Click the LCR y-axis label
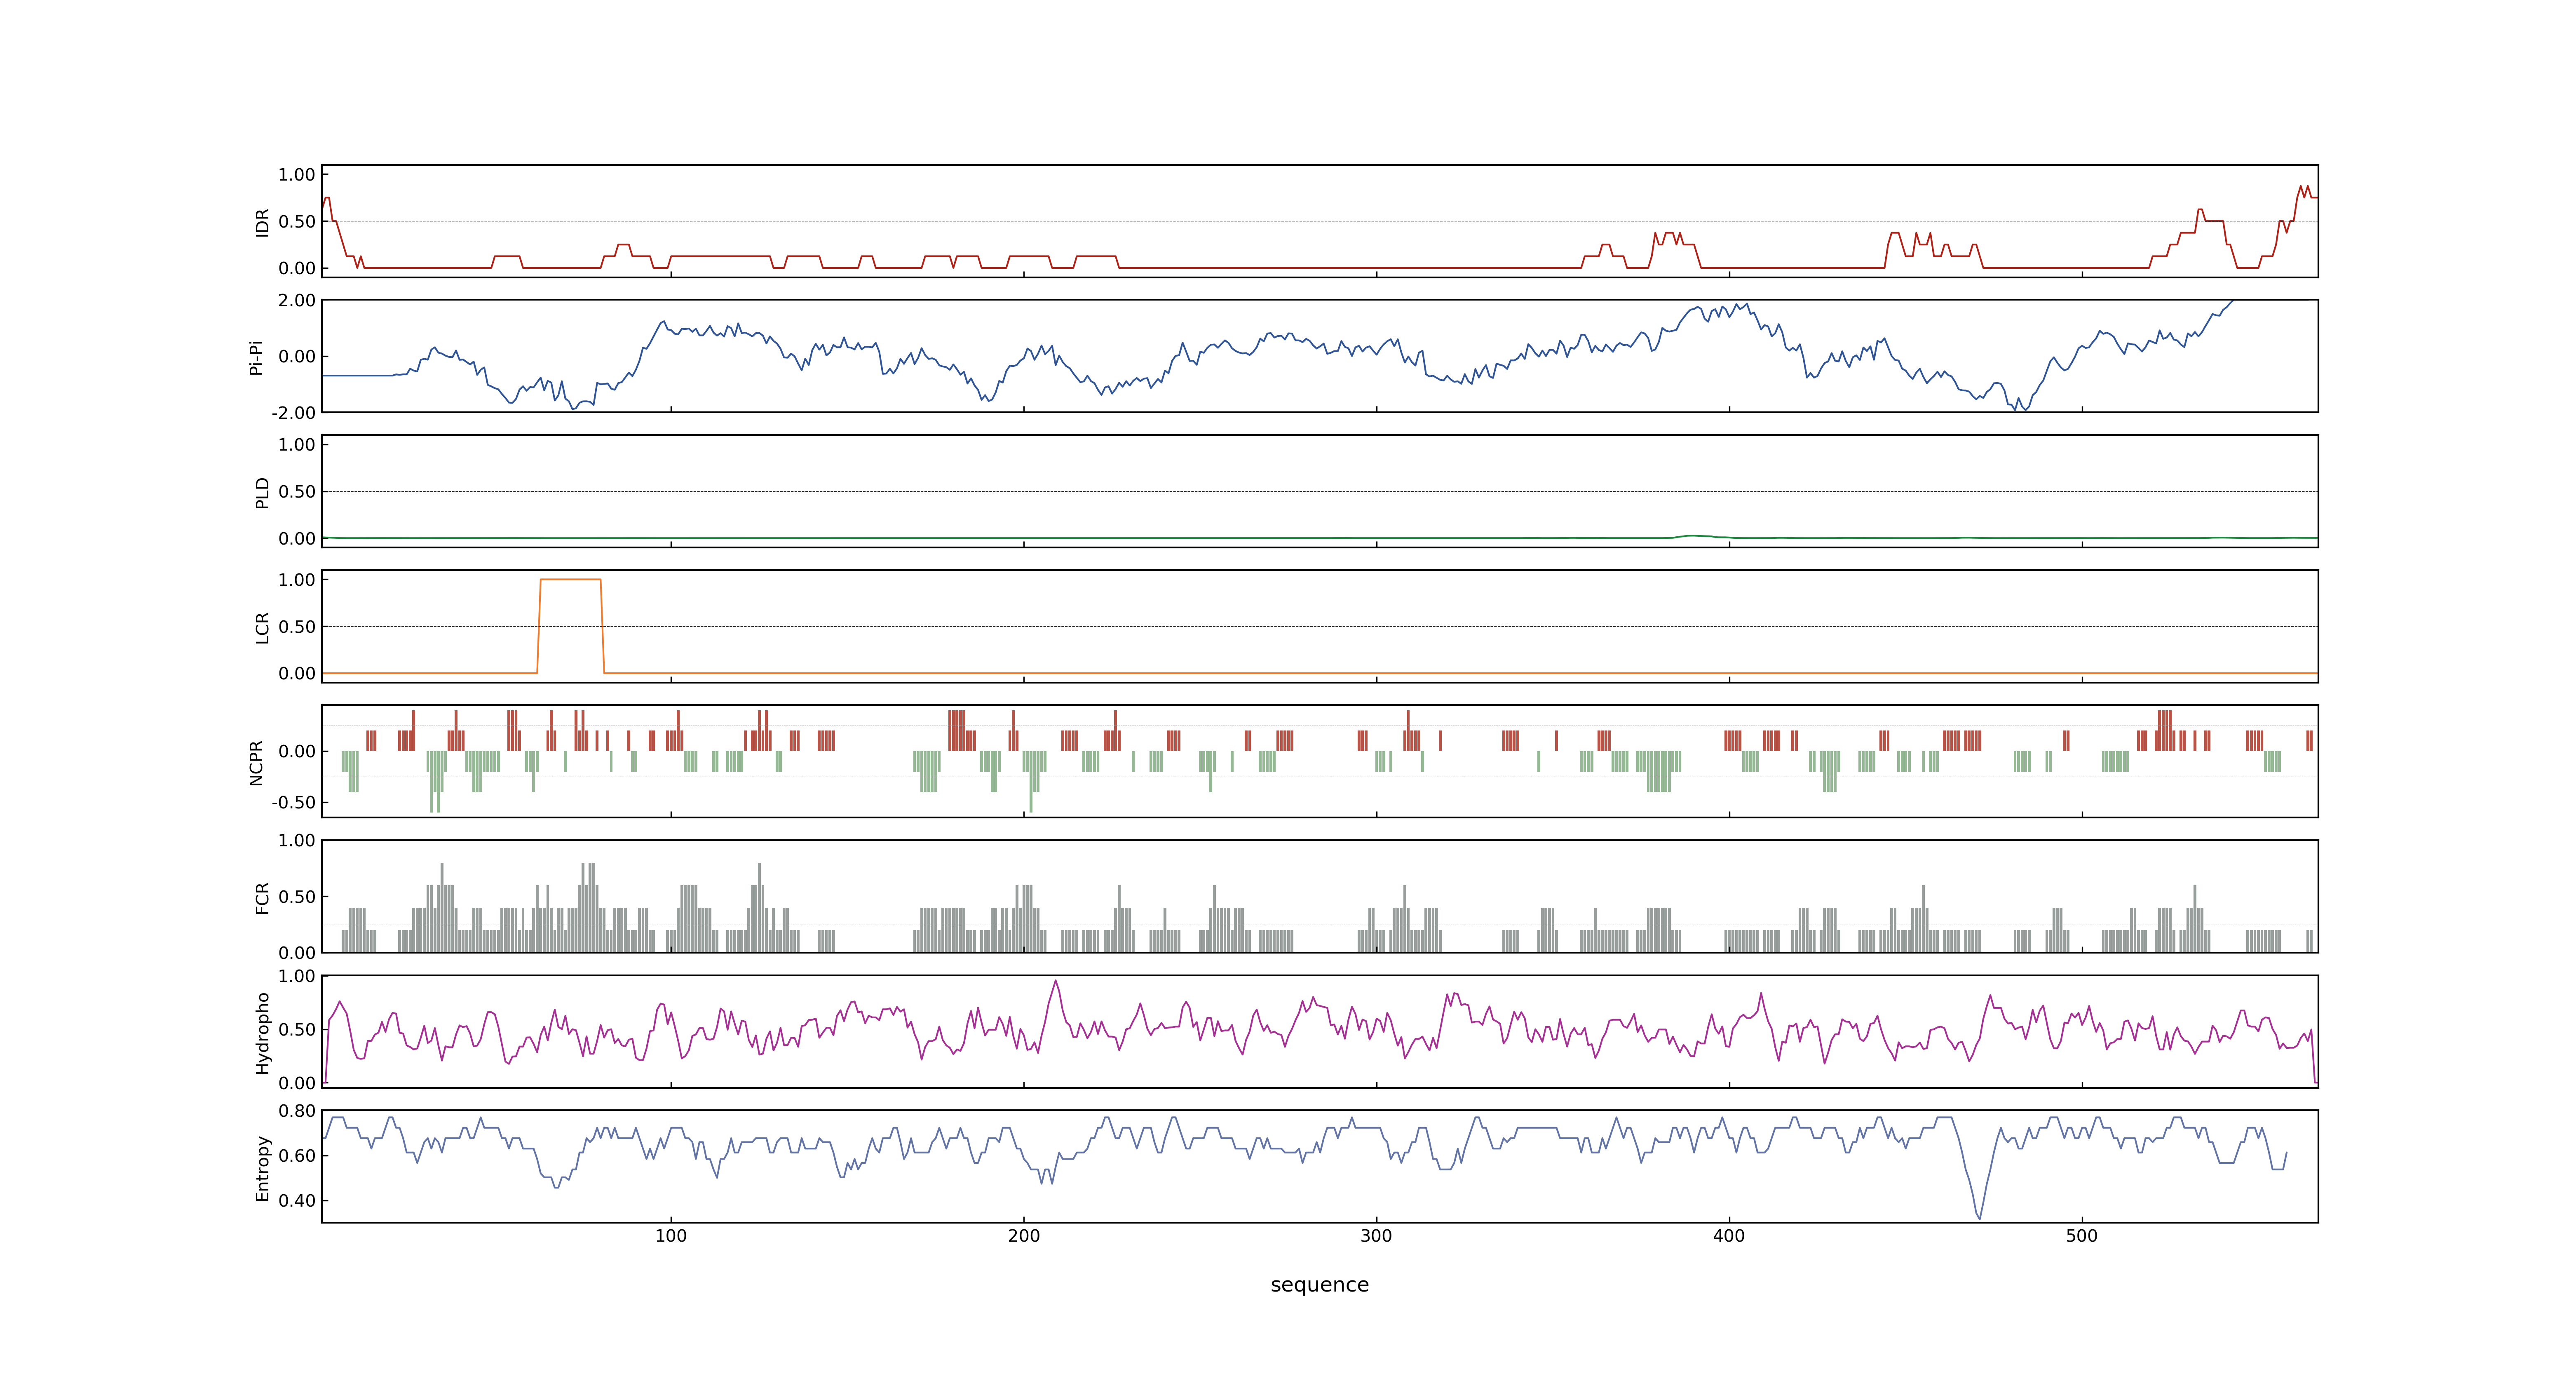 point(262,627)
